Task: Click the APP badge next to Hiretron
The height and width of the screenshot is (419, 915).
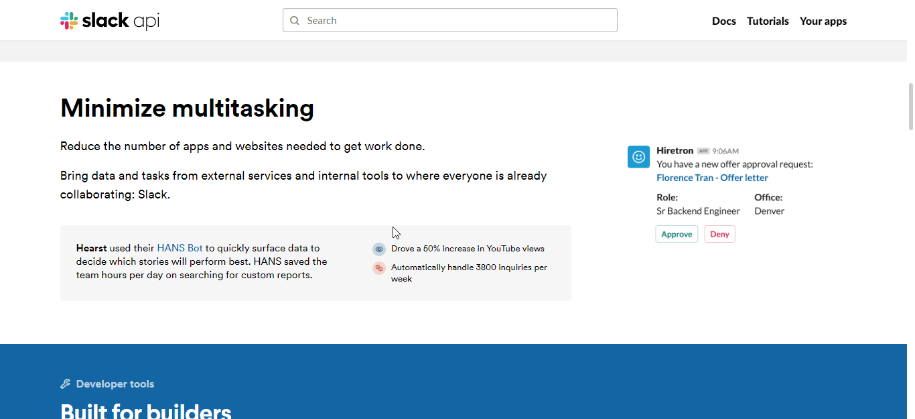Action: 703,152
